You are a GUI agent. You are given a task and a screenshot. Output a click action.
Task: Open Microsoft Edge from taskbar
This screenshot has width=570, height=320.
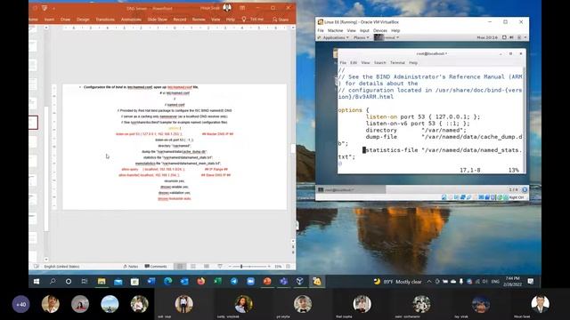click(167, 282)
